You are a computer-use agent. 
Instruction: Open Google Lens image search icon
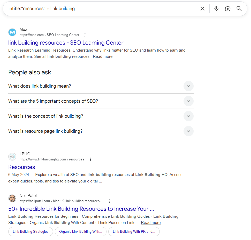point(227,9)
